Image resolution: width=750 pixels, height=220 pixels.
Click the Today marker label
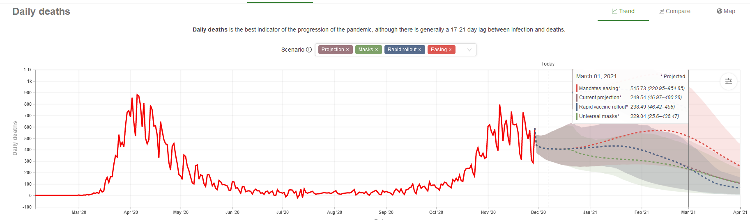[548, 64]
